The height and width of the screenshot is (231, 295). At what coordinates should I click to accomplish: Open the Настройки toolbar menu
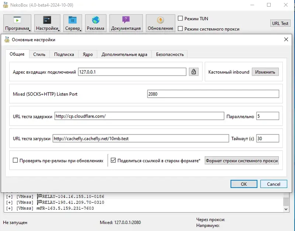47,23
